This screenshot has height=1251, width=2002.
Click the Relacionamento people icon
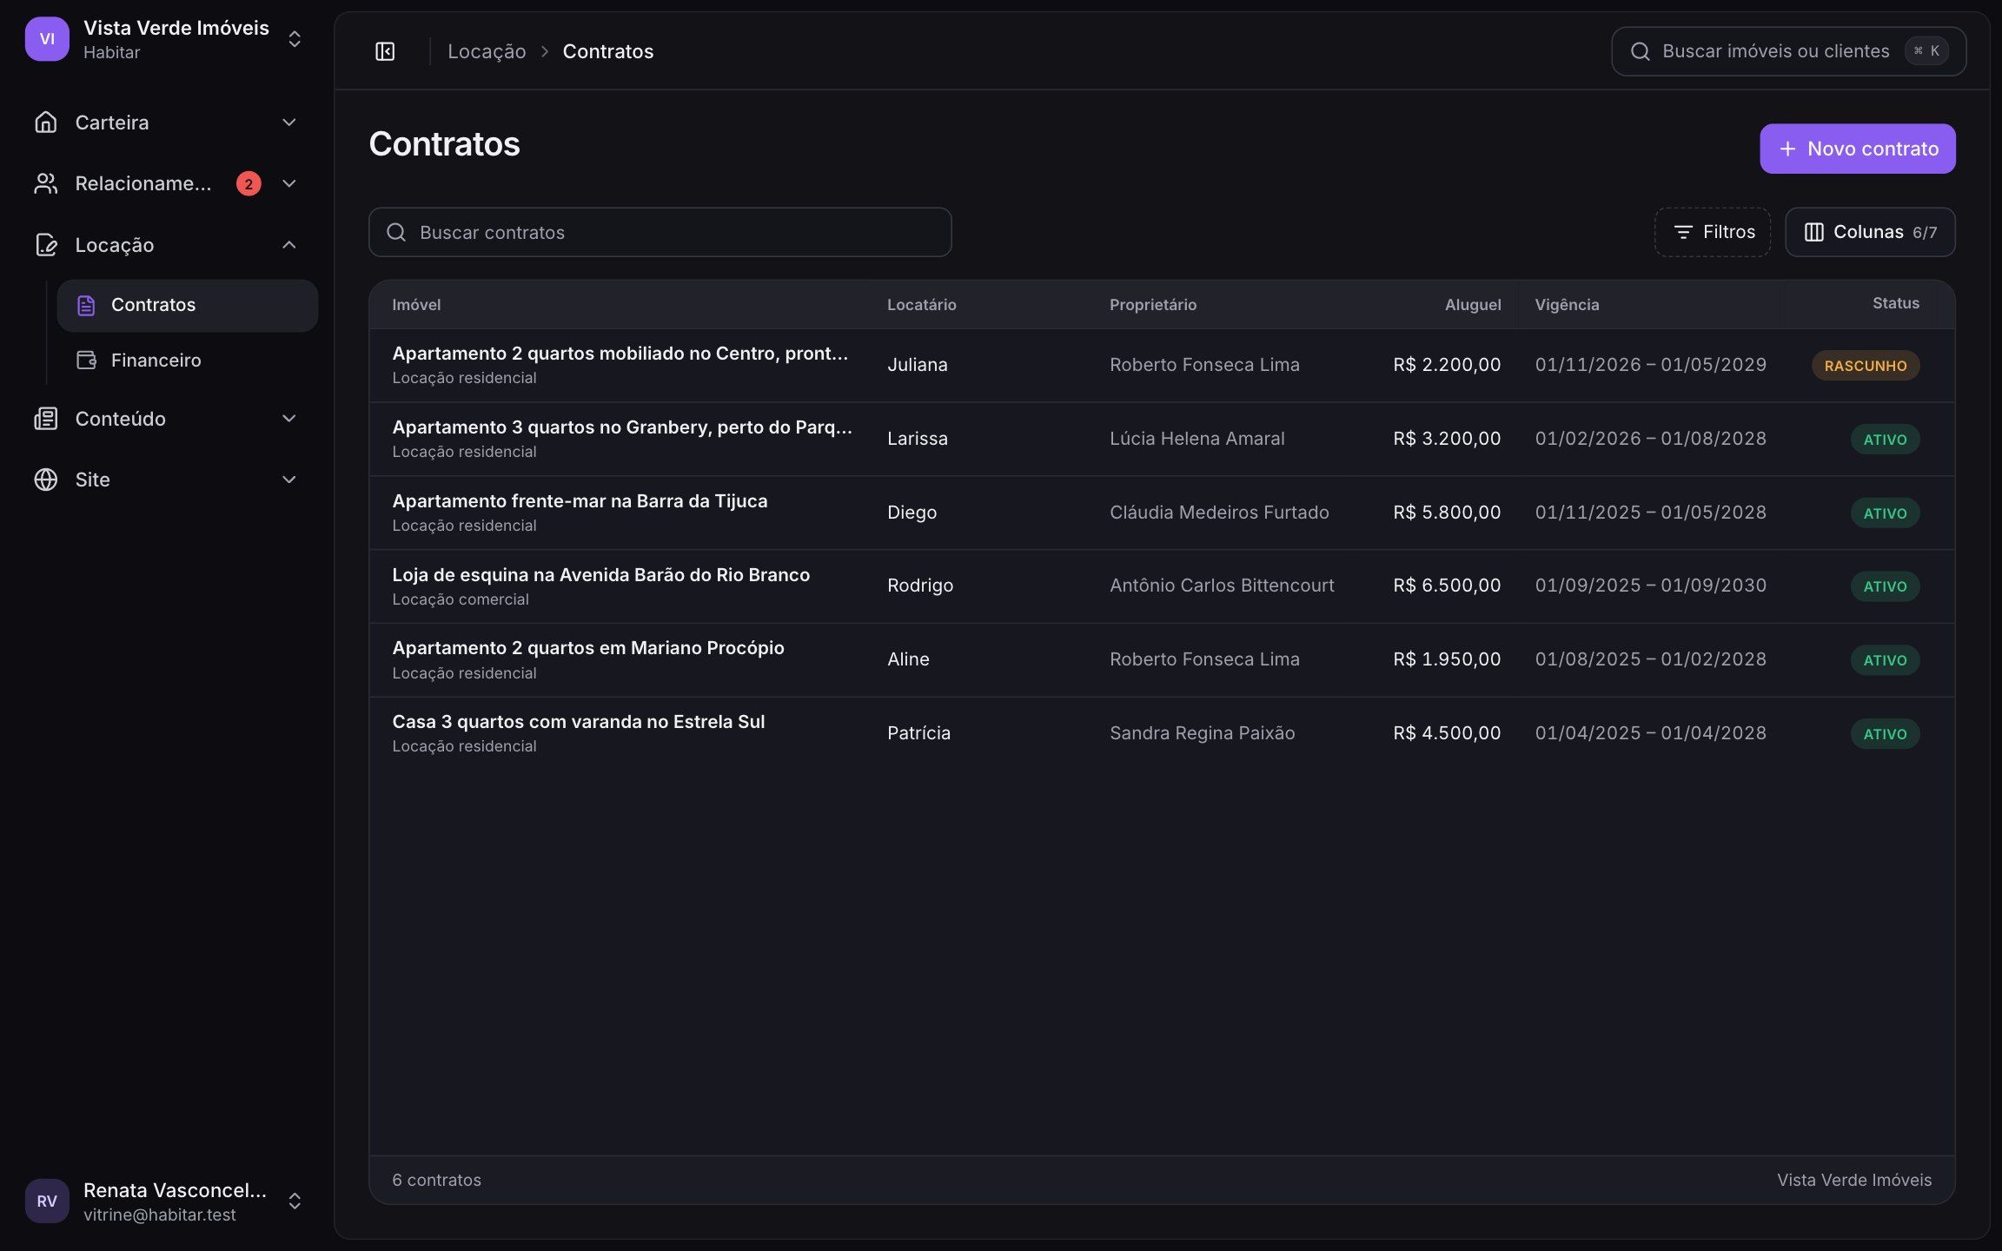[45, 183]
